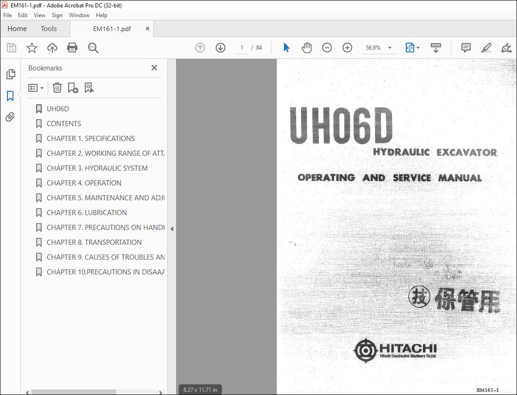Open Find text search tool

click(x=93, y=48)
